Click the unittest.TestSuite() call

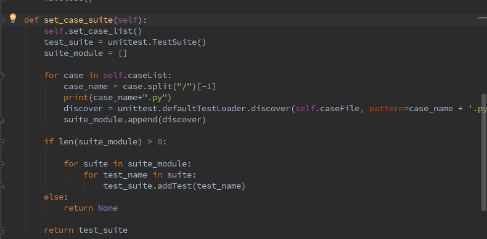coord(157,42)
